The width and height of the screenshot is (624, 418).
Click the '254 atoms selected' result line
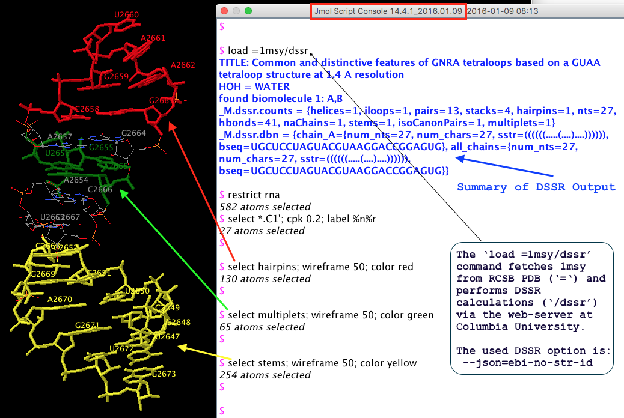coord(265,375)
